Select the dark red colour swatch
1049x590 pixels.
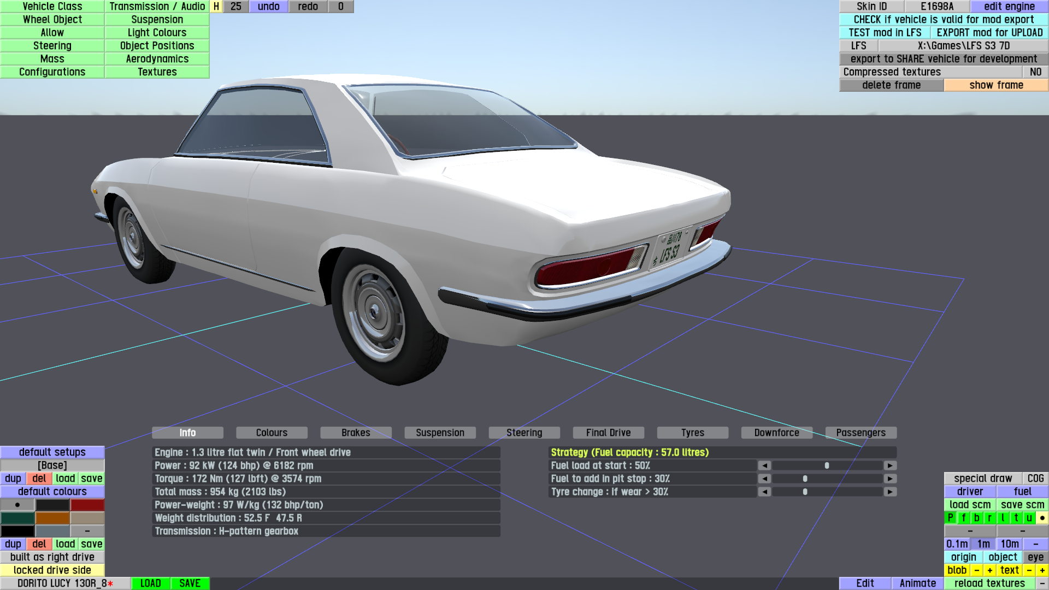click(87, 505)
